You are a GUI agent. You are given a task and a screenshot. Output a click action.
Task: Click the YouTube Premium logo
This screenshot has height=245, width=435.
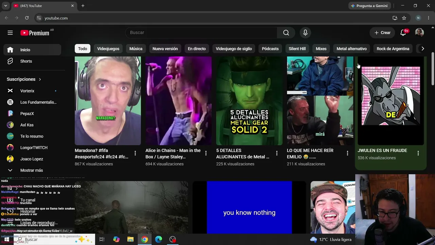[35, 33]
